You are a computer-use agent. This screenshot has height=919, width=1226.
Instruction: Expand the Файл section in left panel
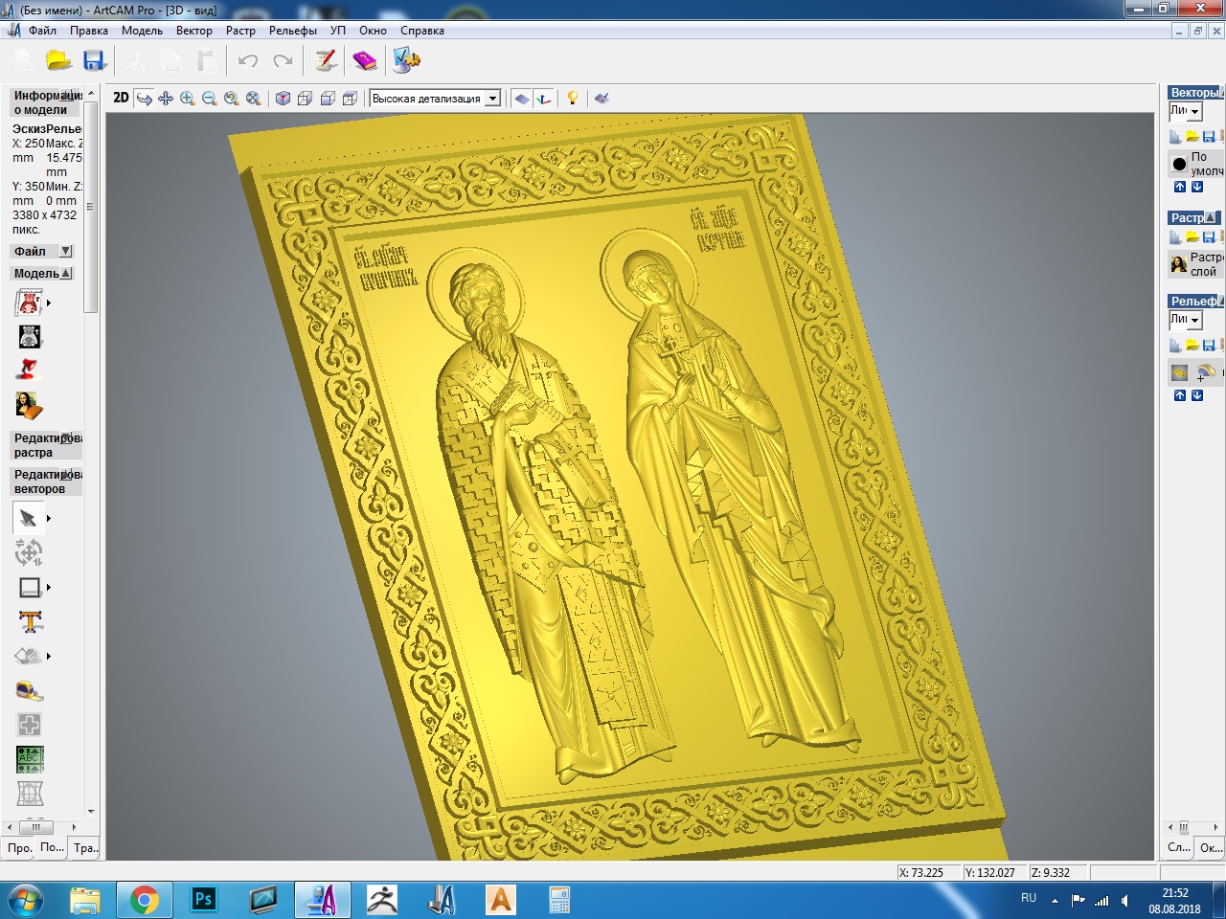tap(65, 251)
